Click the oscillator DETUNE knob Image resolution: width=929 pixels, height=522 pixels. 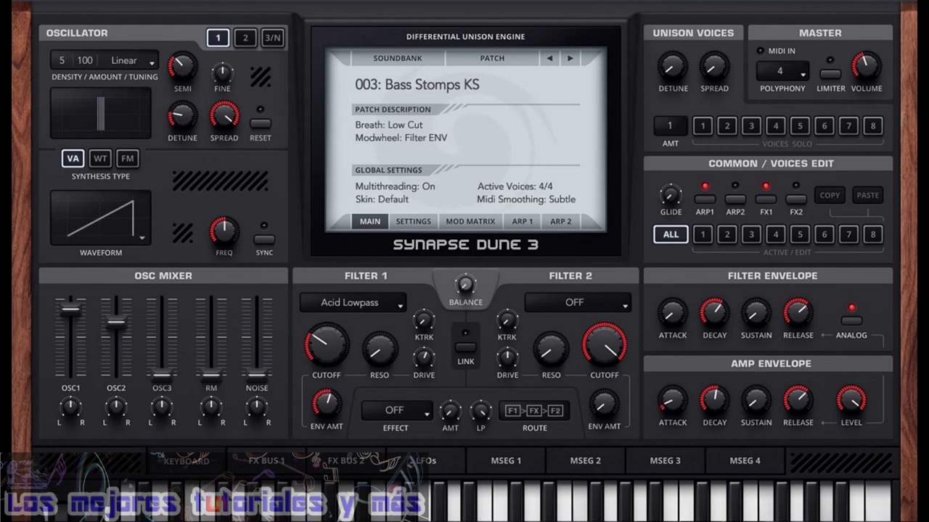click(x=182, y=116)
